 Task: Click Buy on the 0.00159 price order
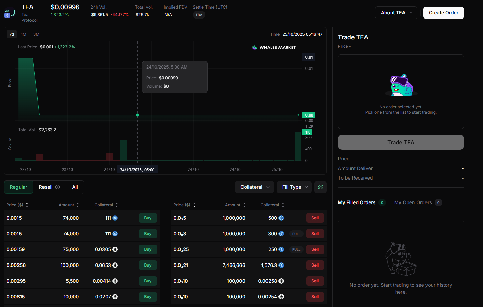coord(148,249)
